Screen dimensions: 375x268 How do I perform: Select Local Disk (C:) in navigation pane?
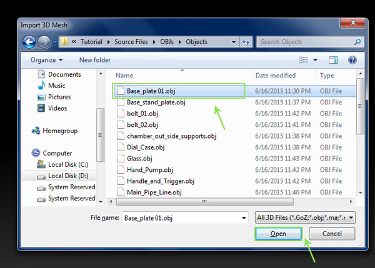pyautogui.click(x=66, y=164)
